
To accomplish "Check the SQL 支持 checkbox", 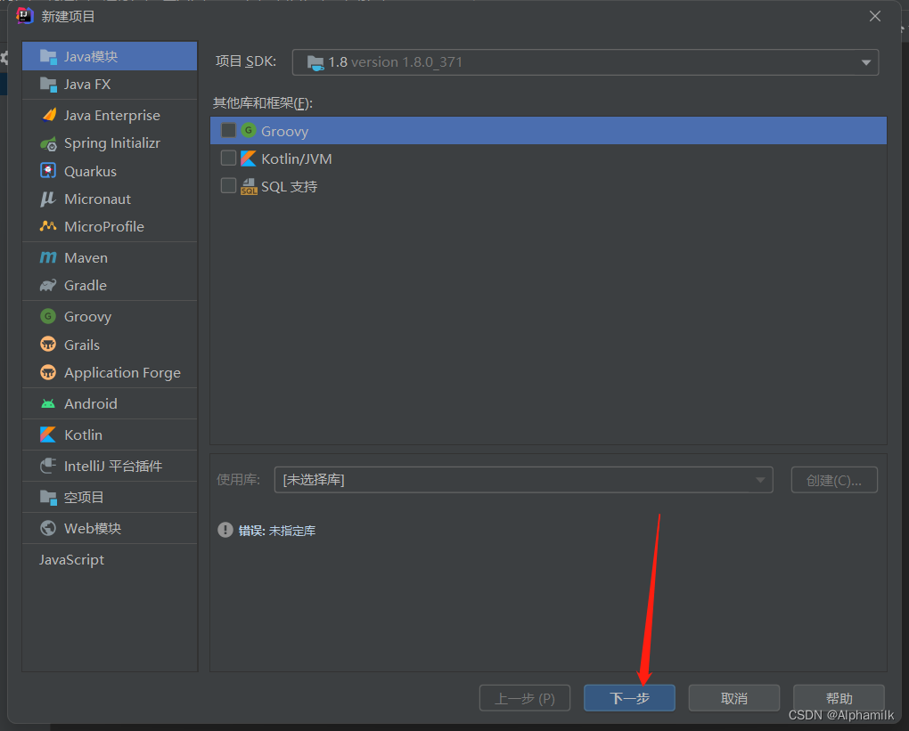I will pos(228,186).
